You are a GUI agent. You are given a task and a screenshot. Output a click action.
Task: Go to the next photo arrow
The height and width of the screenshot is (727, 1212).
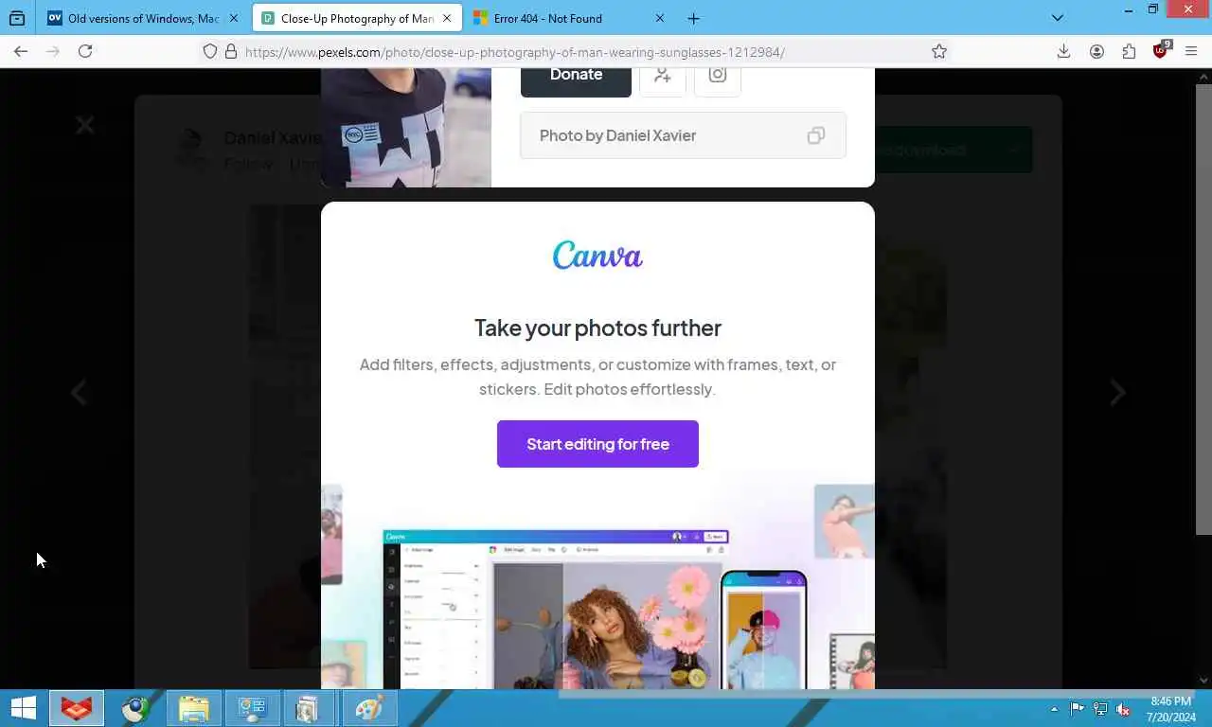(x=1117, y=392)
